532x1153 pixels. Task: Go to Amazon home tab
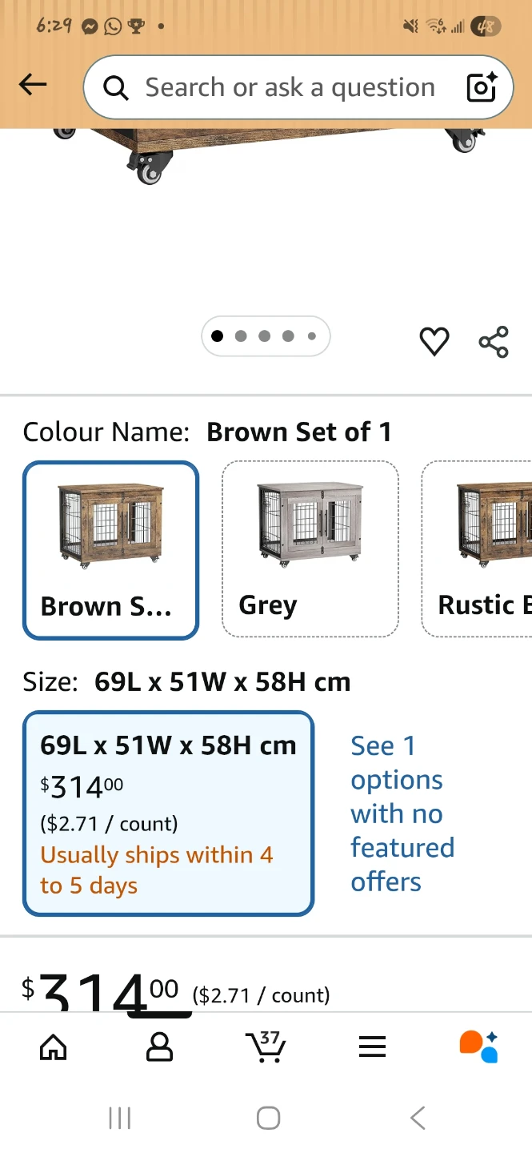54,1047
